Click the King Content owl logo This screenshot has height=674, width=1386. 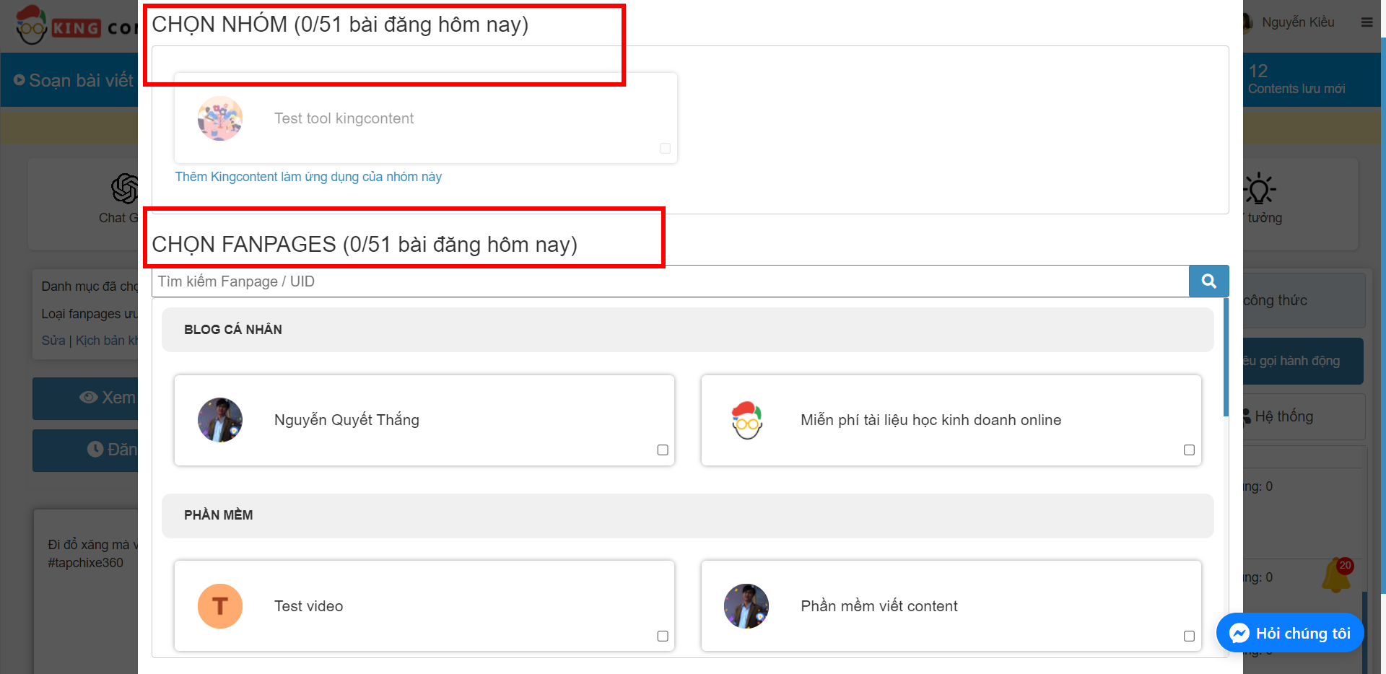(x=31, y=26)
